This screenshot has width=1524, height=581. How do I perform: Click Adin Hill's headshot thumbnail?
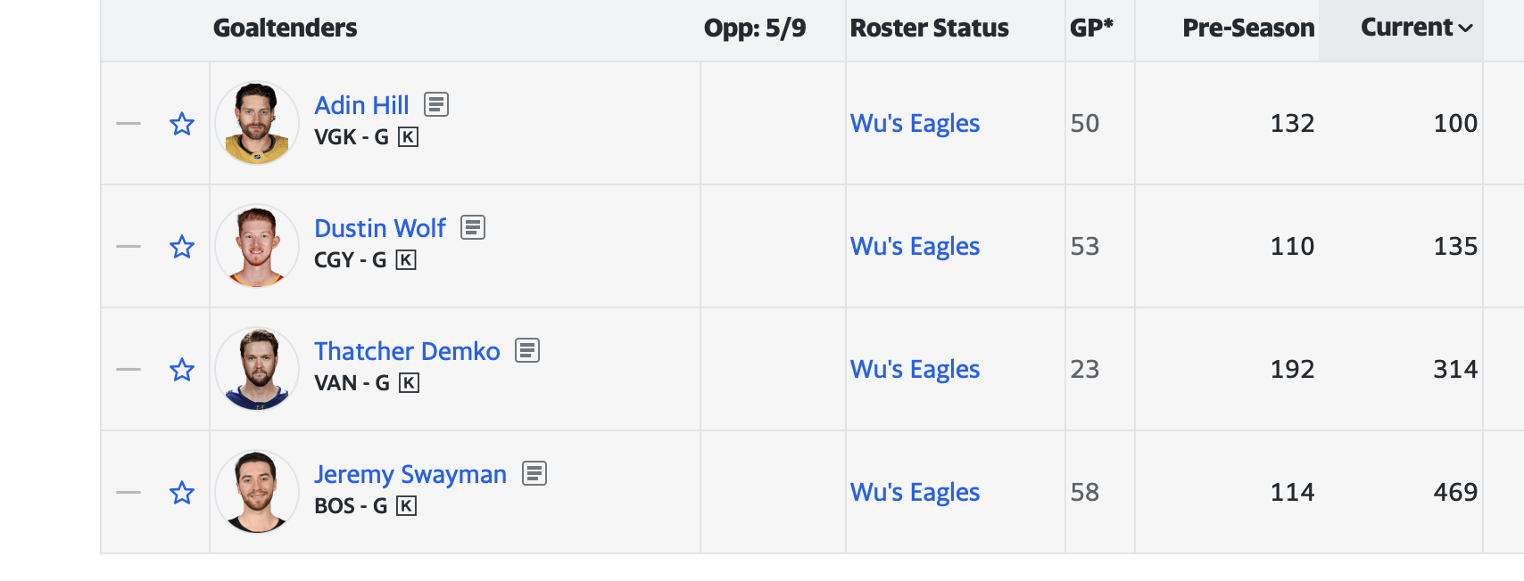coord(257,123)
